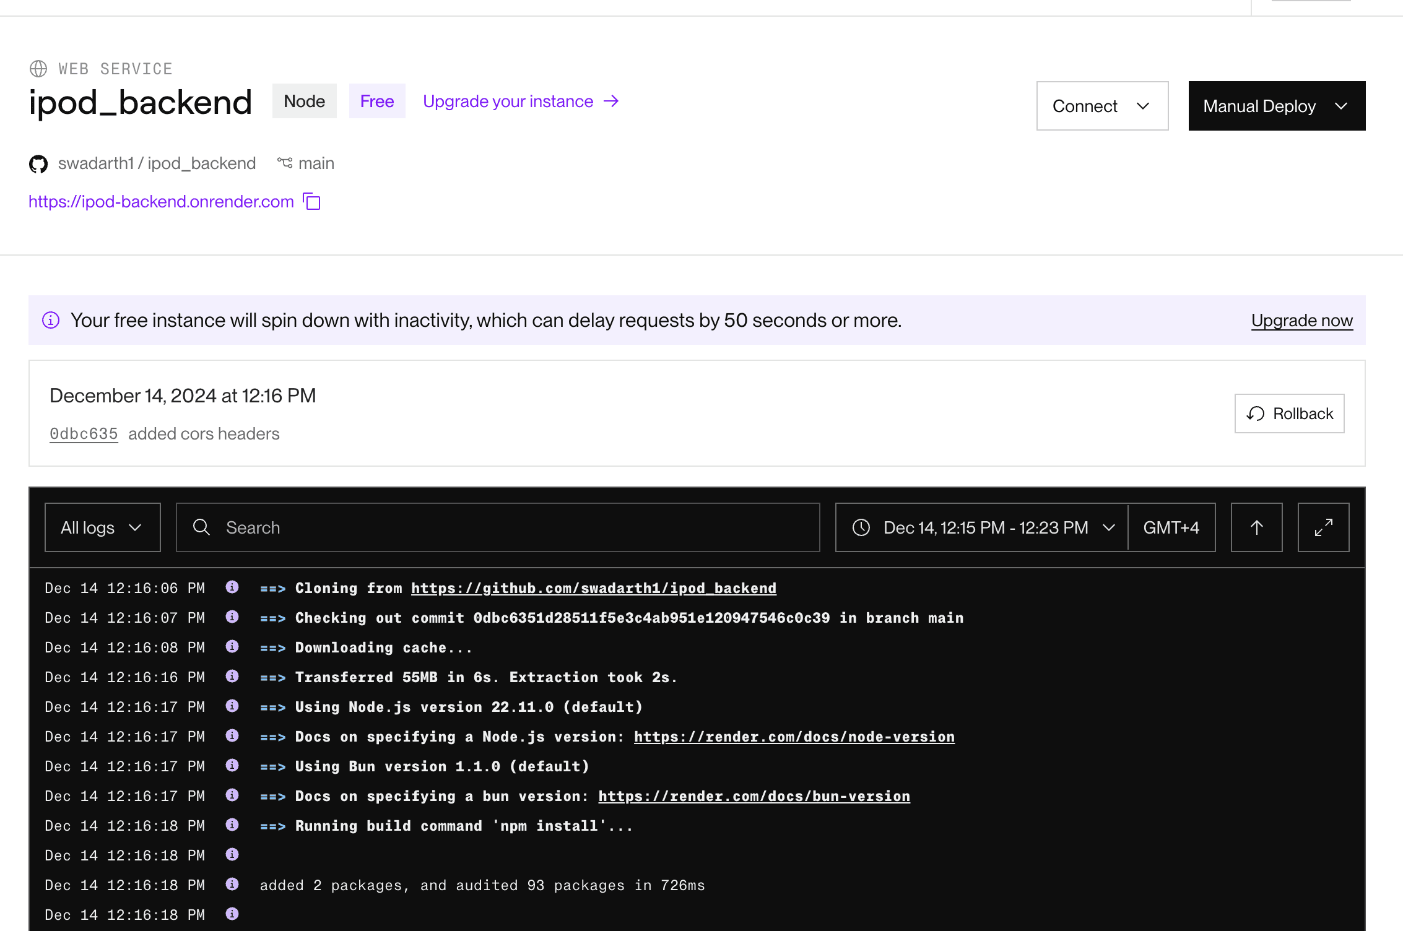Copy the ipod-backend URL with copy icon
This screenshot has width=1403, height=931.
pos(312,202)
